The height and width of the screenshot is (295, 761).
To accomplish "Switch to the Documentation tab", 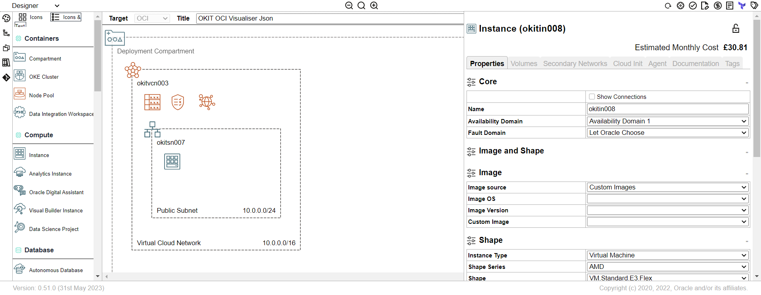I will pos(696,63).
